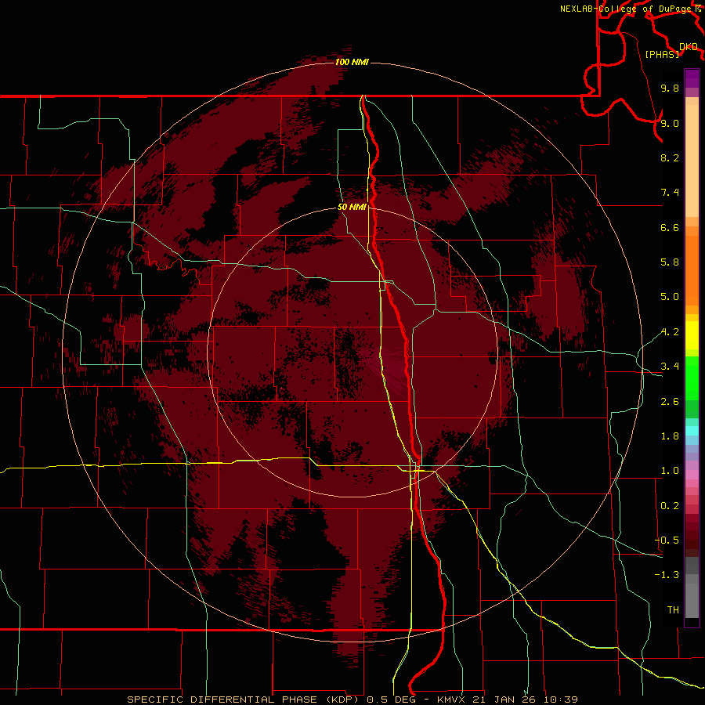
Task: Click the 50 NMI range ring label
Action: (352, 207)
